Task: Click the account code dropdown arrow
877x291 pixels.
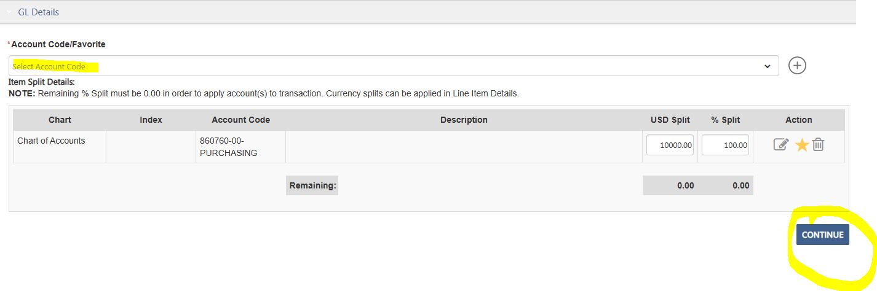Action: (767, 66)
